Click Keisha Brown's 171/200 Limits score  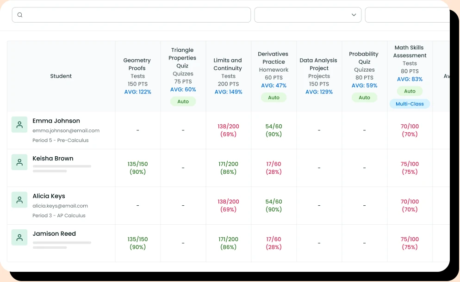pos(228,168)
